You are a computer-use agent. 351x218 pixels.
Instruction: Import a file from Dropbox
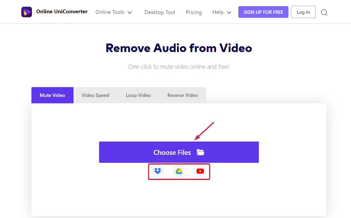(x=158, y=171)
